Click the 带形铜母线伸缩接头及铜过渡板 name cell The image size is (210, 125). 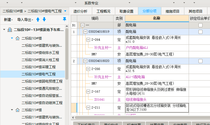[x=157, y=92]
